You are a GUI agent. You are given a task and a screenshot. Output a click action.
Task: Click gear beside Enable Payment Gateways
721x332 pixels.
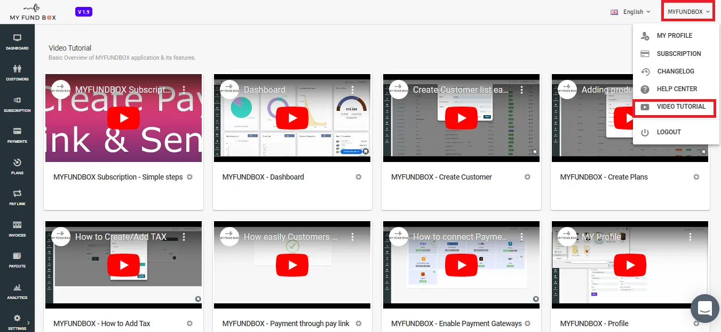(x=527, y=323)
